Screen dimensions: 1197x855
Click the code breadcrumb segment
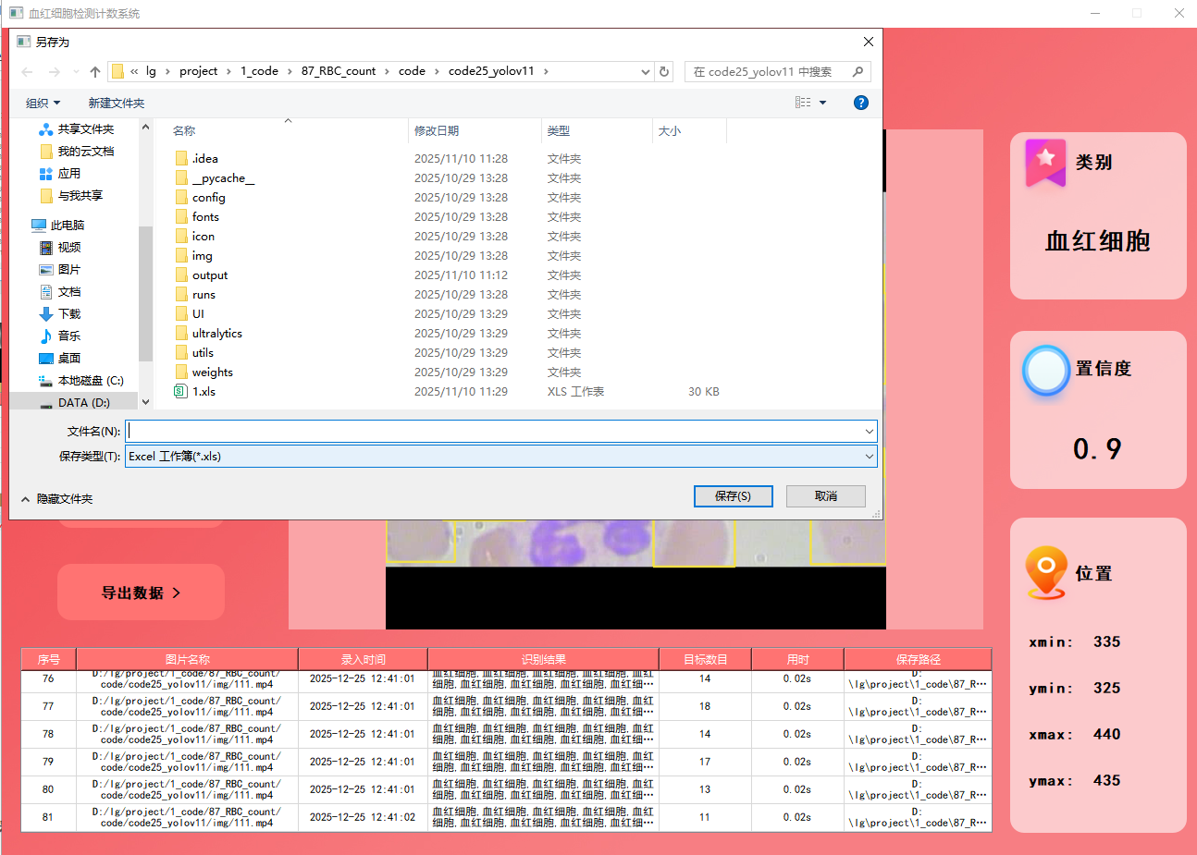point(412,71)
